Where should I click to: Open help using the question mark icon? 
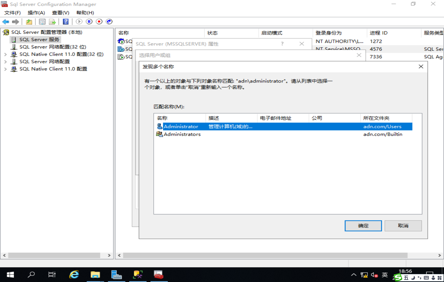[x=66, y=21]
